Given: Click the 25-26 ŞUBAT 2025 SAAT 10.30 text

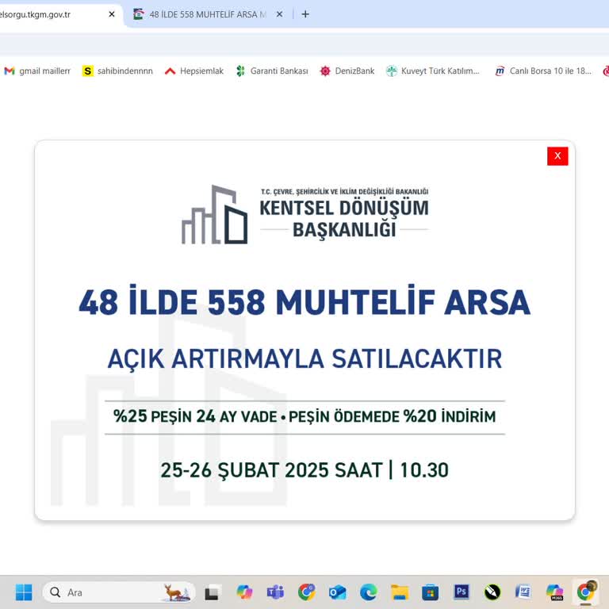Looking at the screenshot, I should [304, 470].
